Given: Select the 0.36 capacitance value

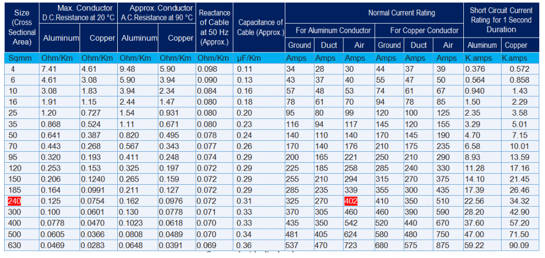Looking at the screenshot, I should coord(244,245).
